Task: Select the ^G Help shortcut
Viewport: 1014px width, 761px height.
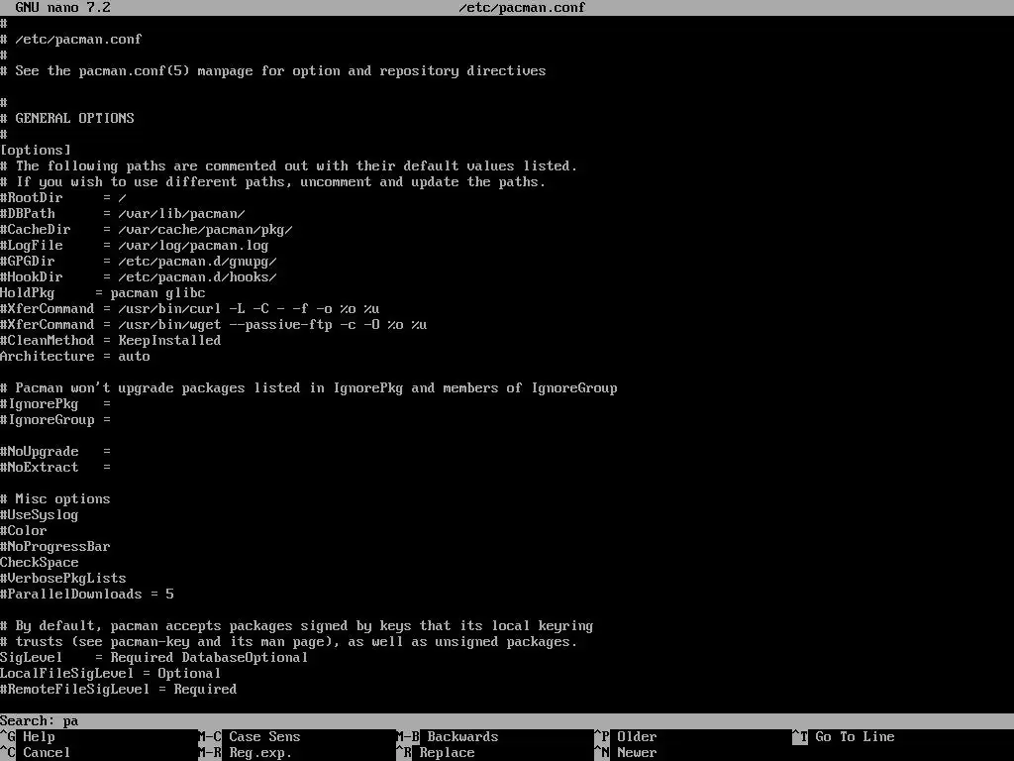Action: pyautogui.click(x=28, y=736)
